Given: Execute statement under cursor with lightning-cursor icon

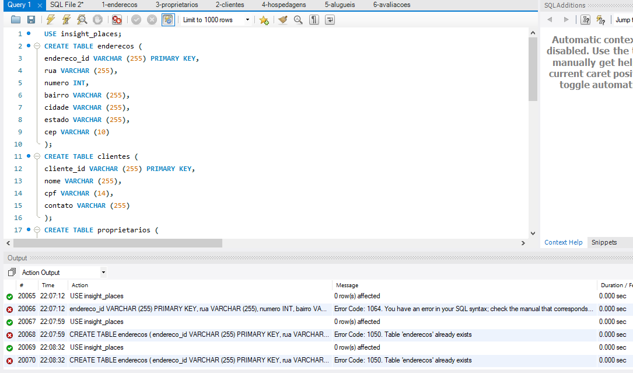Looking at the screenshot, I should (66, 20).
